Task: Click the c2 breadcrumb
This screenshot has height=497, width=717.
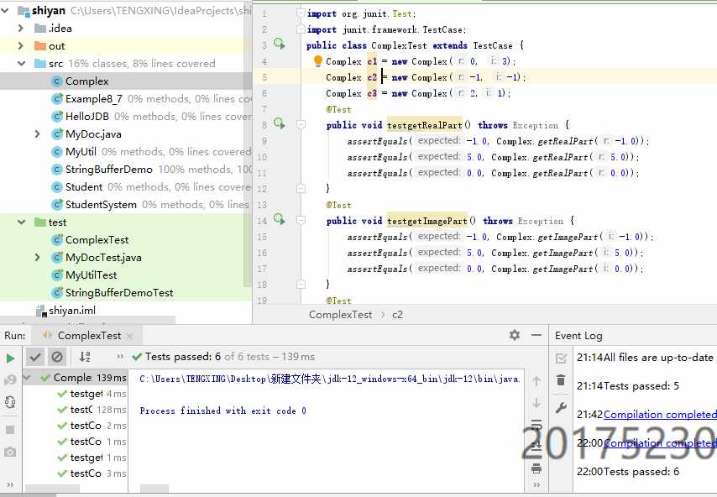Action: (x=397, y=315)
